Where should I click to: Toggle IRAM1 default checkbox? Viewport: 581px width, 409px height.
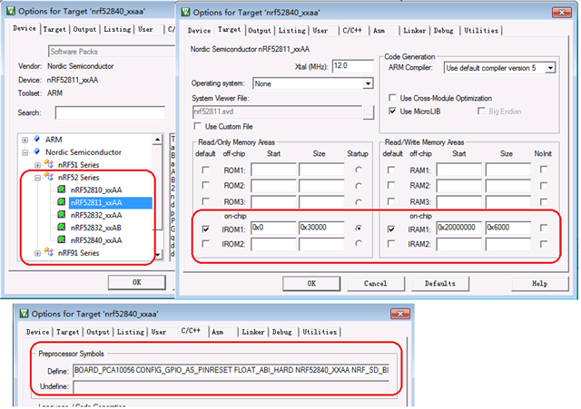coord(391,229)
